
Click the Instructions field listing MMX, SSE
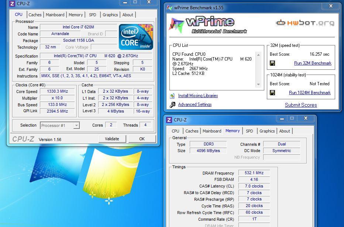[x=96, y=76]
